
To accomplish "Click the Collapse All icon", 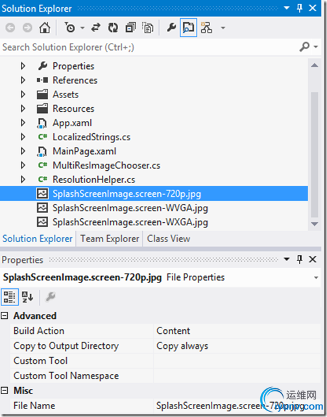I will [130, 28].
